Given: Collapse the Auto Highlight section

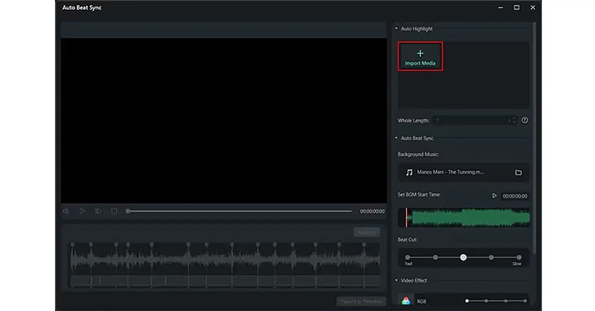Looking at the screenshot, I should point(396,29).
